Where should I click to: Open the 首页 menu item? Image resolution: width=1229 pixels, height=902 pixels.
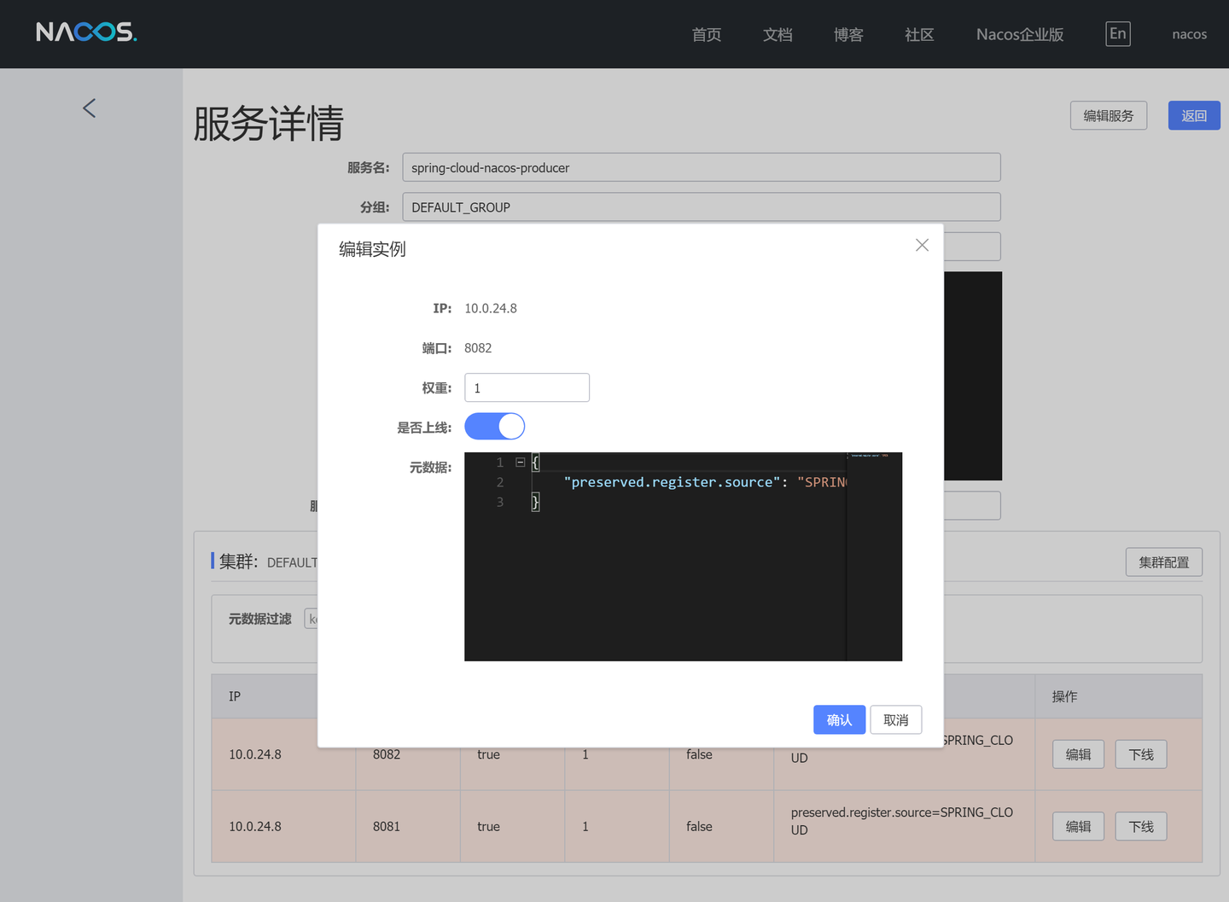point(706,35)
